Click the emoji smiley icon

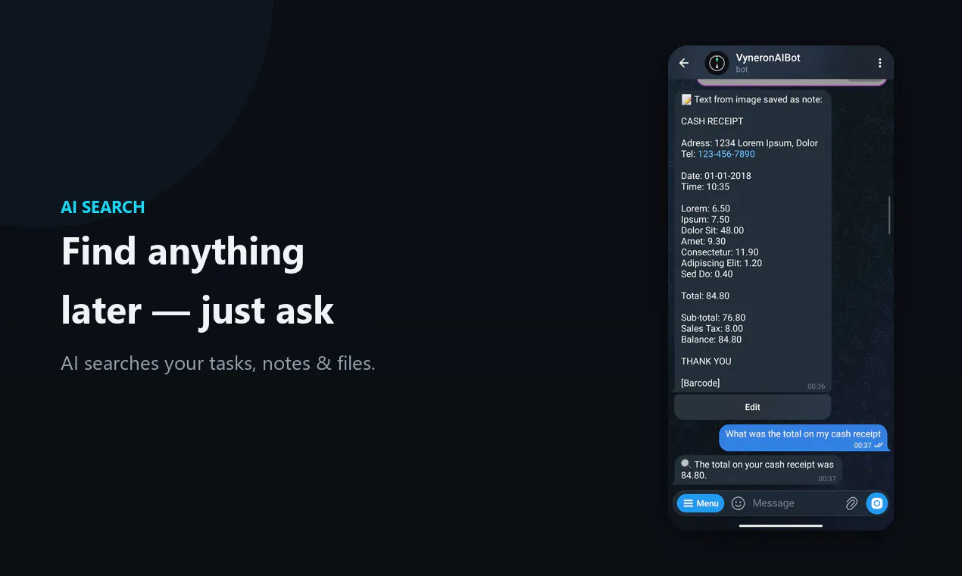739,503
